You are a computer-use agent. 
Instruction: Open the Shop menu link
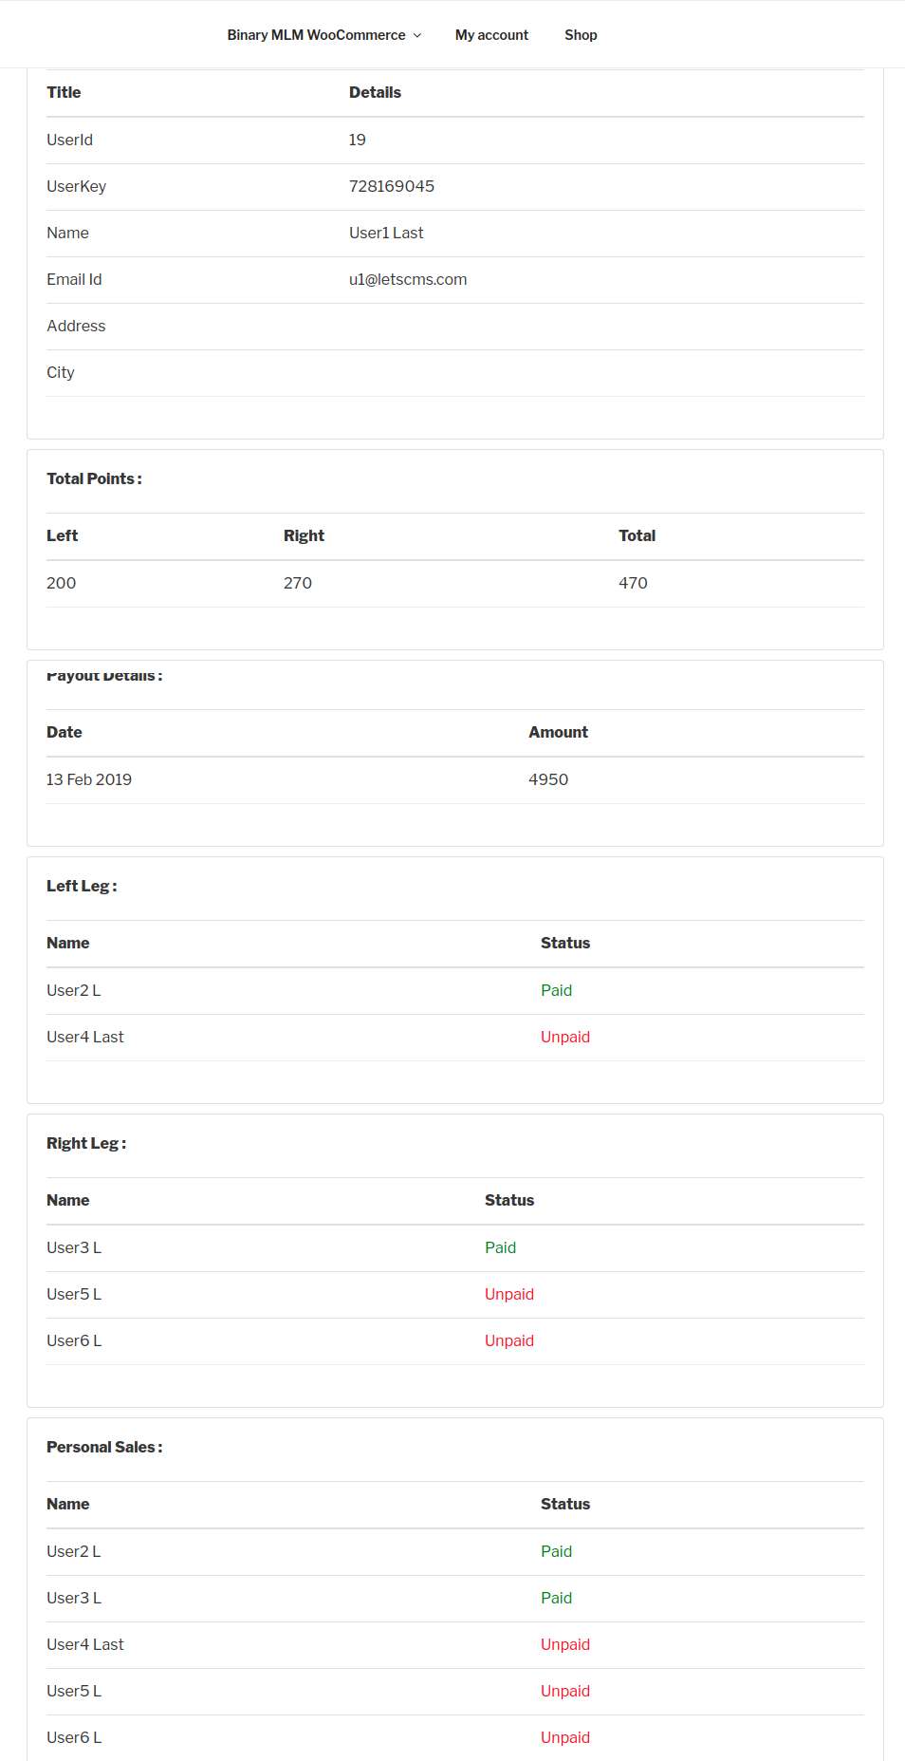tap(581, 35)
